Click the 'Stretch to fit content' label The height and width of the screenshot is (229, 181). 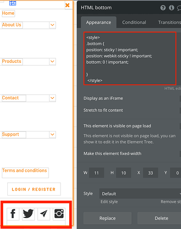pos(103,110)
